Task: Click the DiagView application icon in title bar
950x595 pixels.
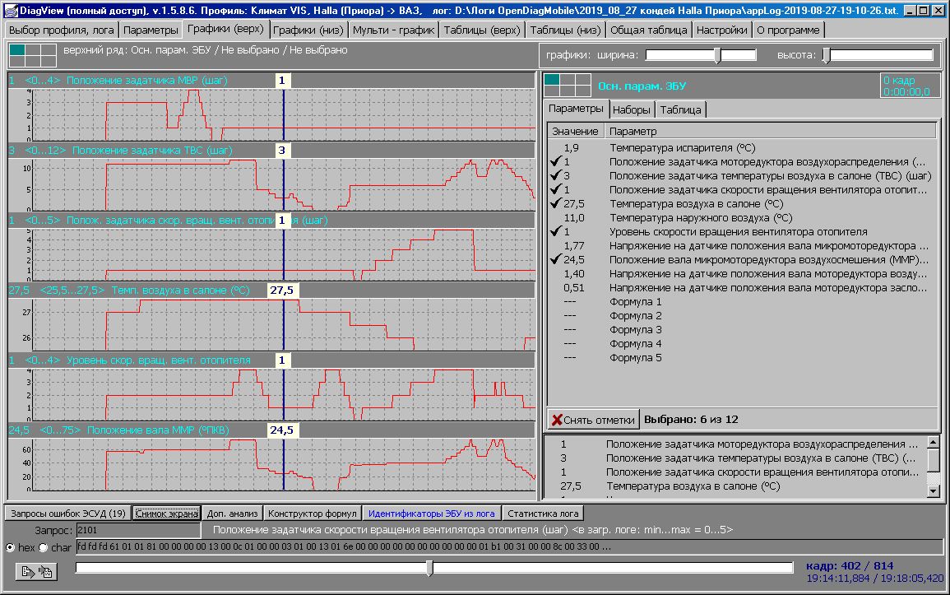Action: tap(11, 11)
